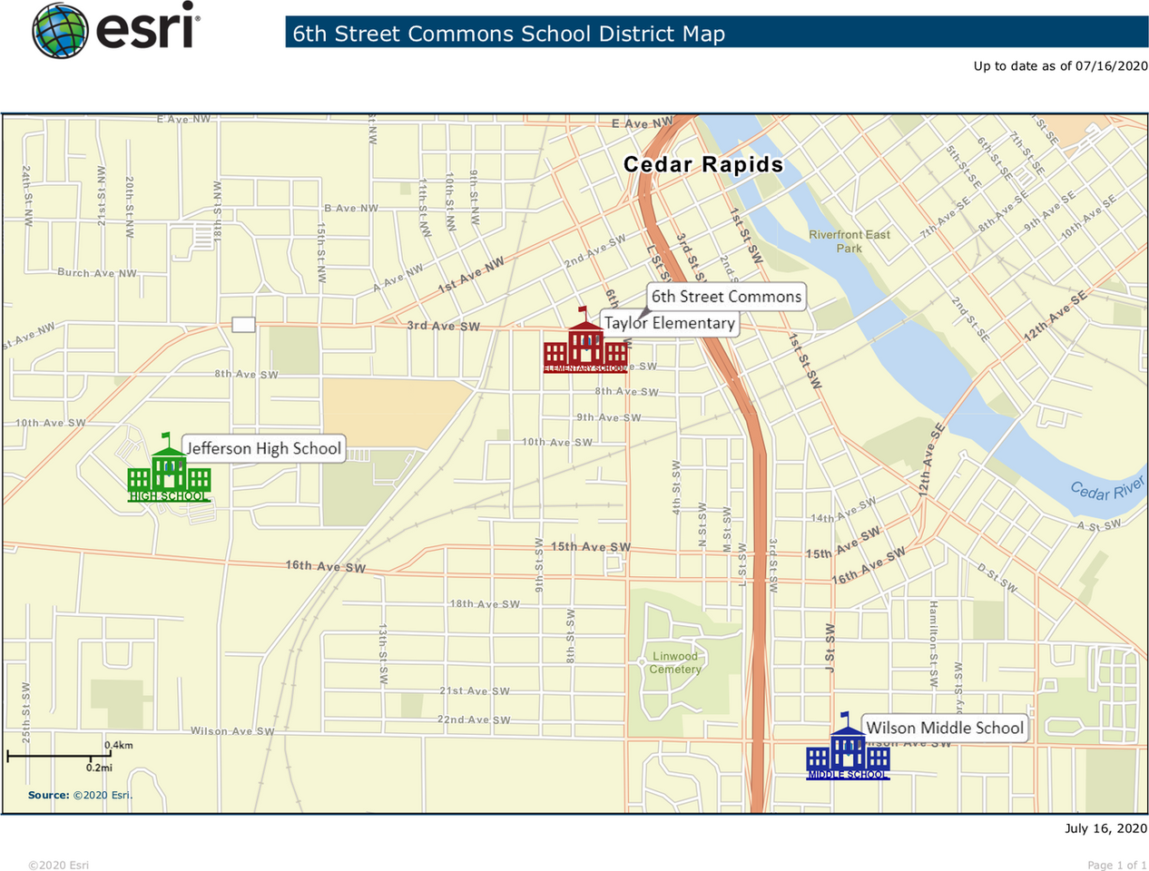Click the blue Wilson Middle School icon
The width and height of the screenshot is (1149, 871).
[848, 749]
